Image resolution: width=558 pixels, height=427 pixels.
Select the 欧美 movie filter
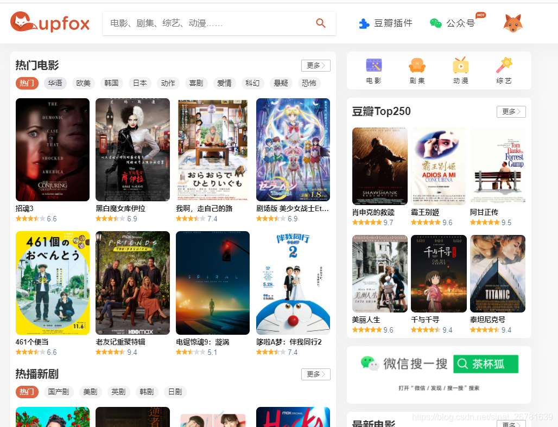(83, 83)
